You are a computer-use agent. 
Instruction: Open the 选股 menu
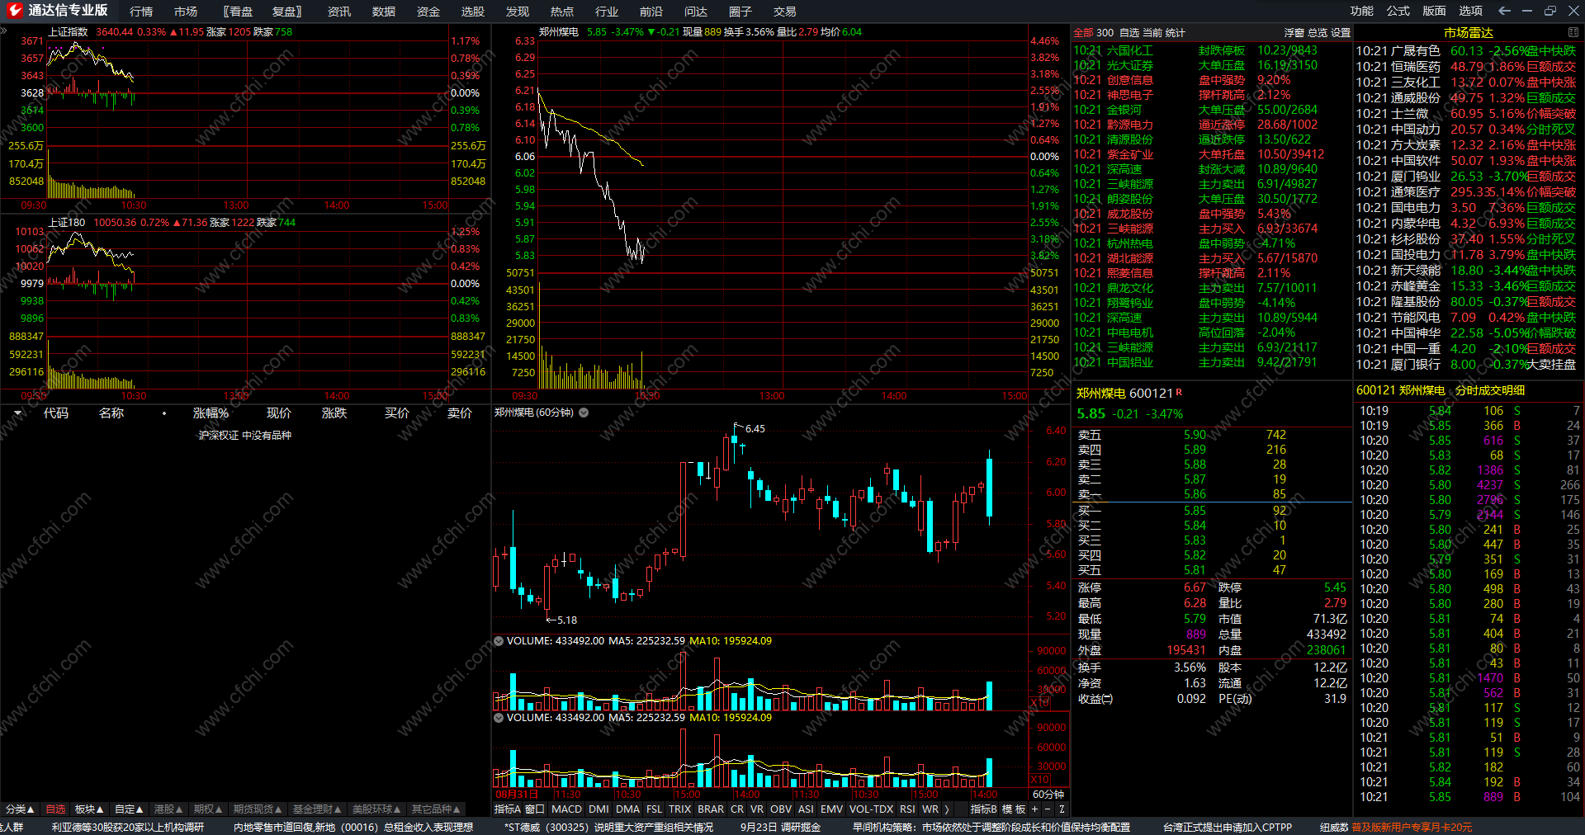473,12
